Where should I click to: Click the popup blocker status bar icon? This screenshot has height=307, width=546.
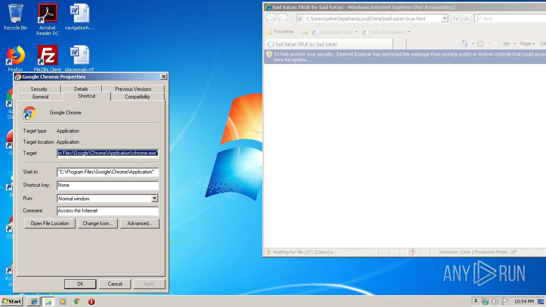click(x=412, y=252)
